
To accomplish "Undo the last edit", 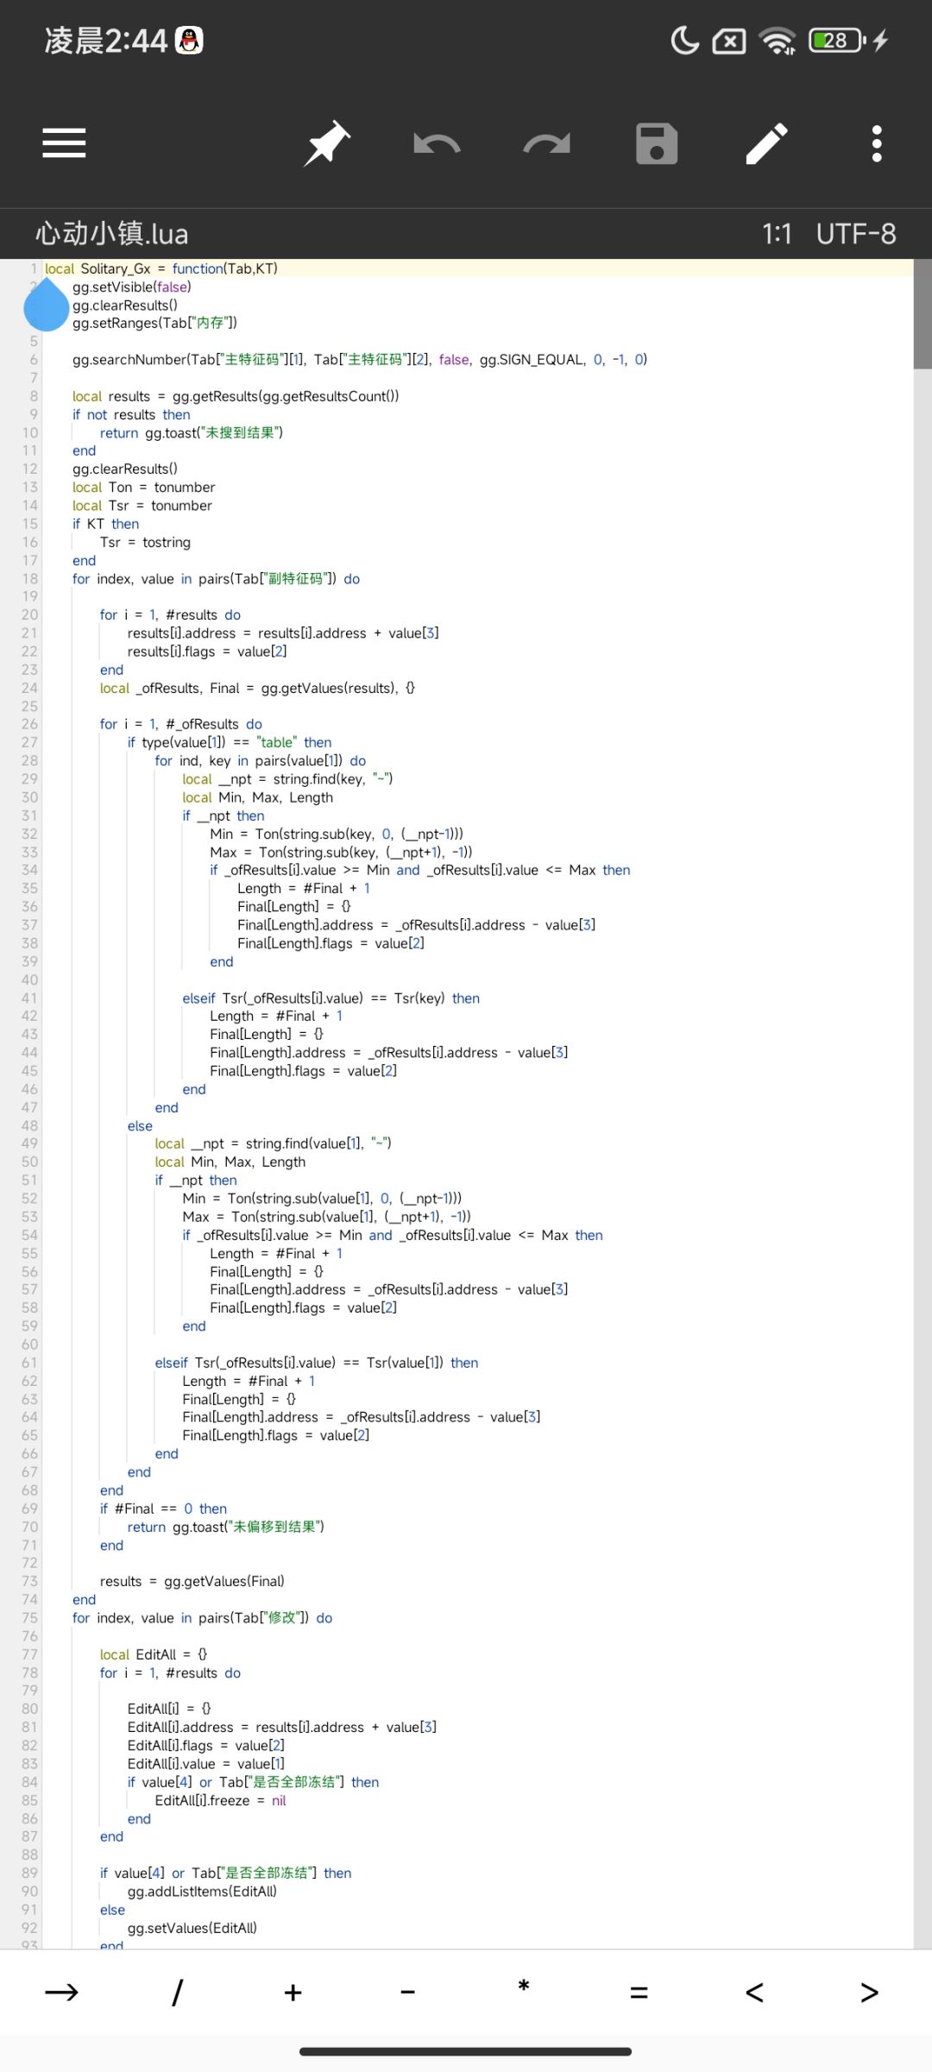I will (437, 143).
